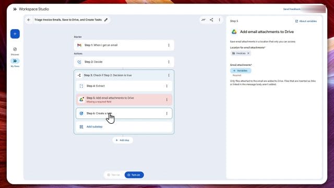Select Step 2: Decide
This screenshot has height=188, width=334.
[124, 62]
